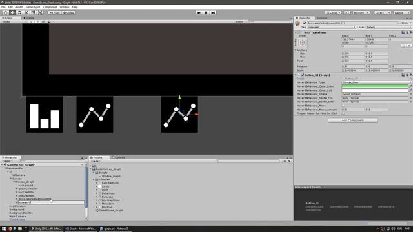Open Hover Behaviour Type dropdown
Screen dimensions: 413x232
(x=377, y=82)
